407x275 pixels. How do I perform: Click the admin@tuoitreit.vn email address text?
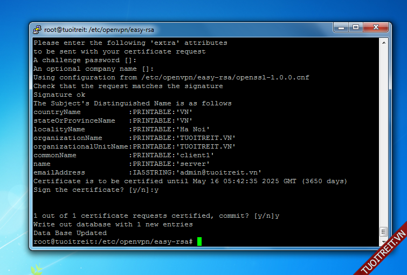tap(219, 172)
